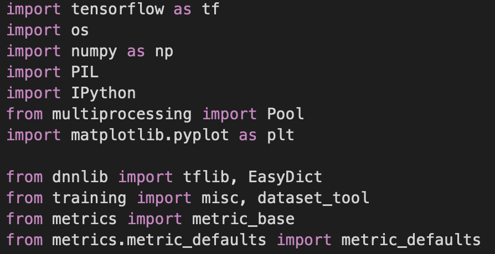Click matplotlib.pyplot in the import line
Viewport: 495px width, 254px height.
pyautogui.click(x=150, y=135)
